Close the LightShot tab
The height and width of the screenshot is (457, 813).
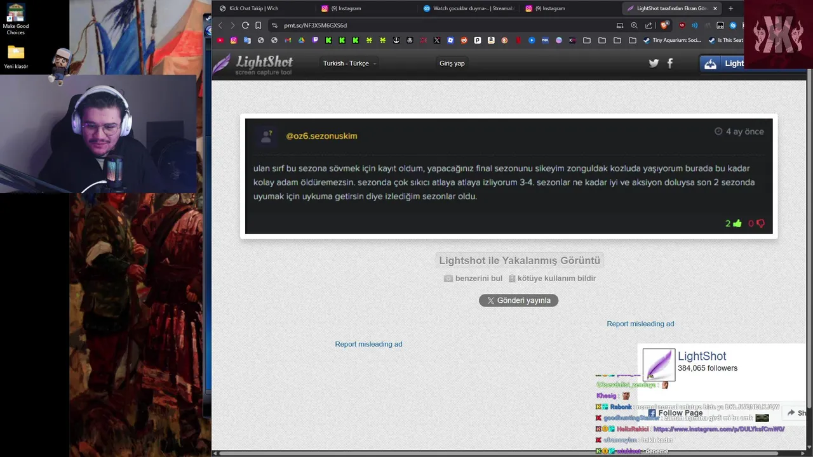pos(715,8)
